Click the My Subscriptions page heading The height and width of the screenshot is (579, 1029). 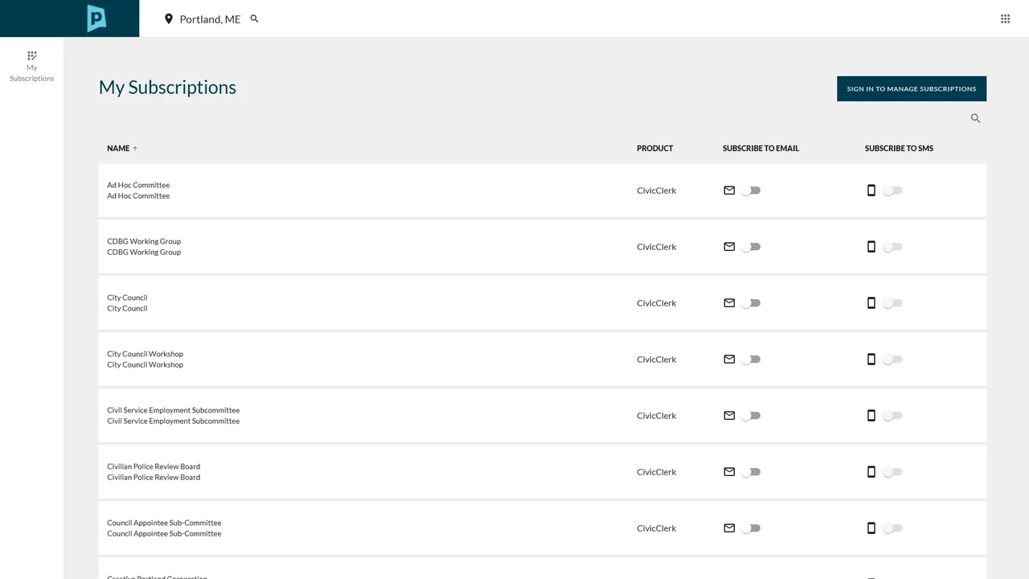tap(167, 88)
